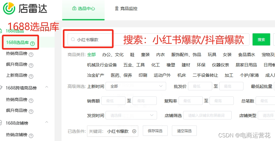This screenshot has height=141, width=275.
Task: Open help icon beside 1688选品库
Action: click(x=32, y=43)
